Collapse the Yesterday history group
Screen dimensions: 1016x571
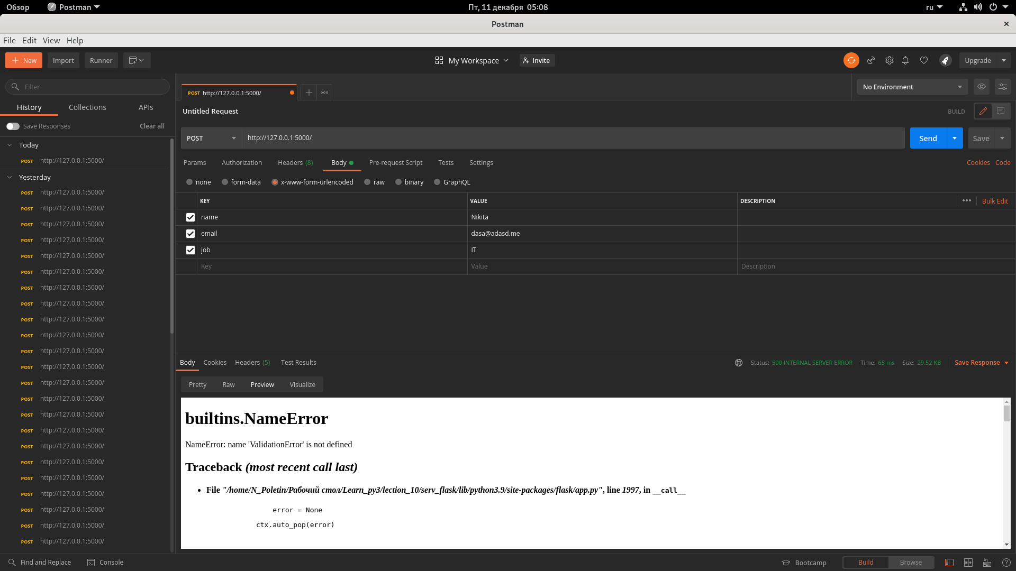pos(10,177)
